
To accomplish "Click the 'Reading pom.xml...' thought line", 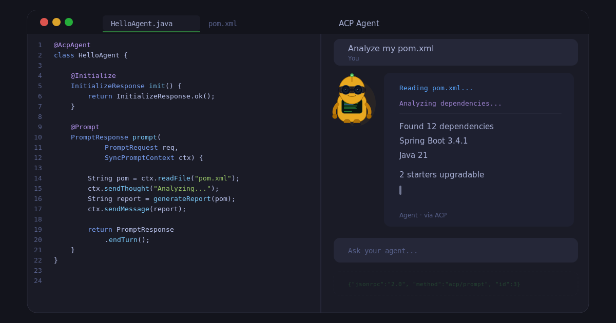I will click(x=435, y=88).
